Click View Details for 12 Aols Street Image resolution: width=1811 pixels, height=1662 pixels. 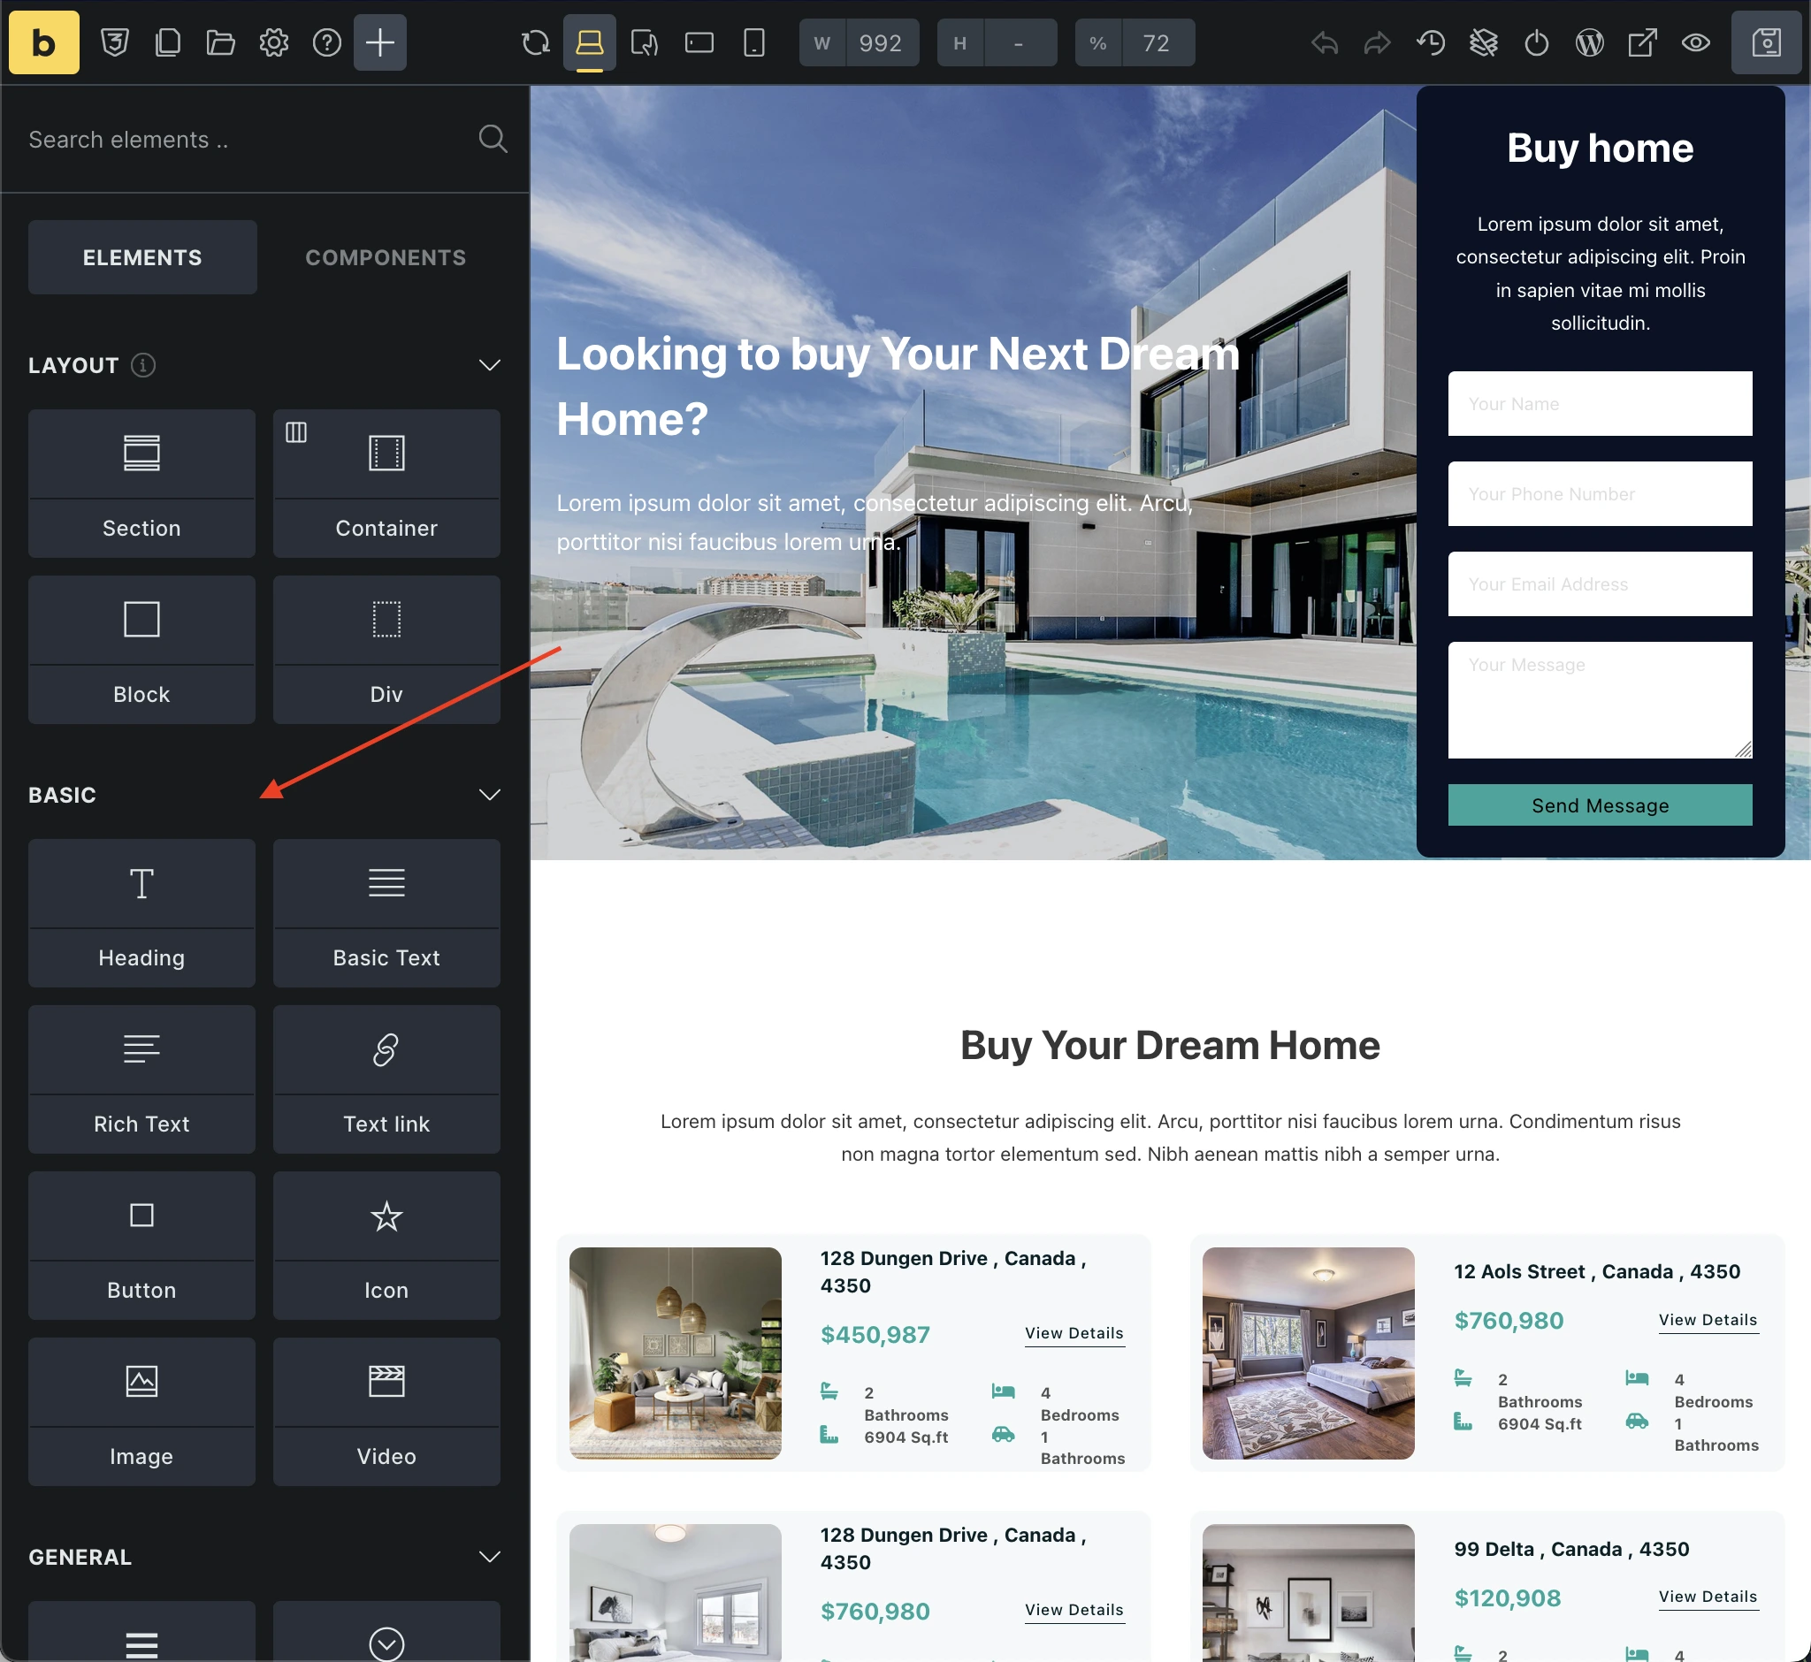pos(1708,1319)
